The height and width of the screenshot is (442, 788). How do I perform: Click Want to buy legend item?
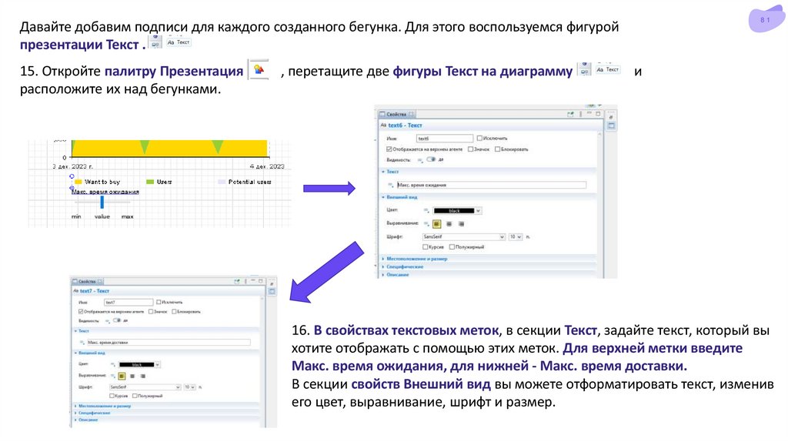[98, 182]
